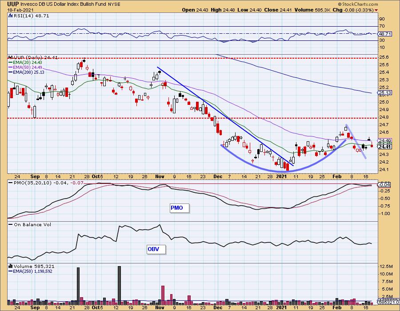Click the Volume 585.3K header value
The image size is (400, 311).
(313, 10)
